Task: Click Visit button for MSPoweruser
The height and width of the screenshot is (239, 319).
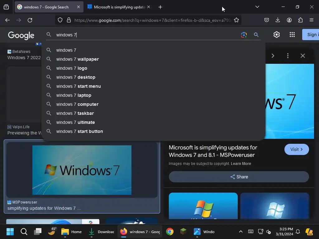Action: (297, 149)
